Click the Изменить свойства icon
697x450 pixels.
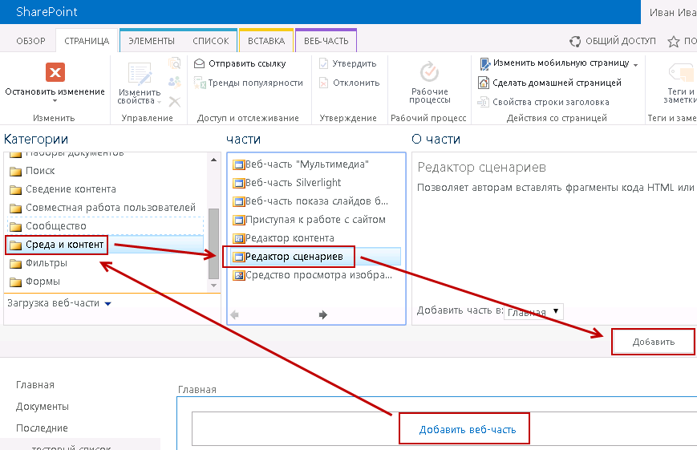[140, 74]
